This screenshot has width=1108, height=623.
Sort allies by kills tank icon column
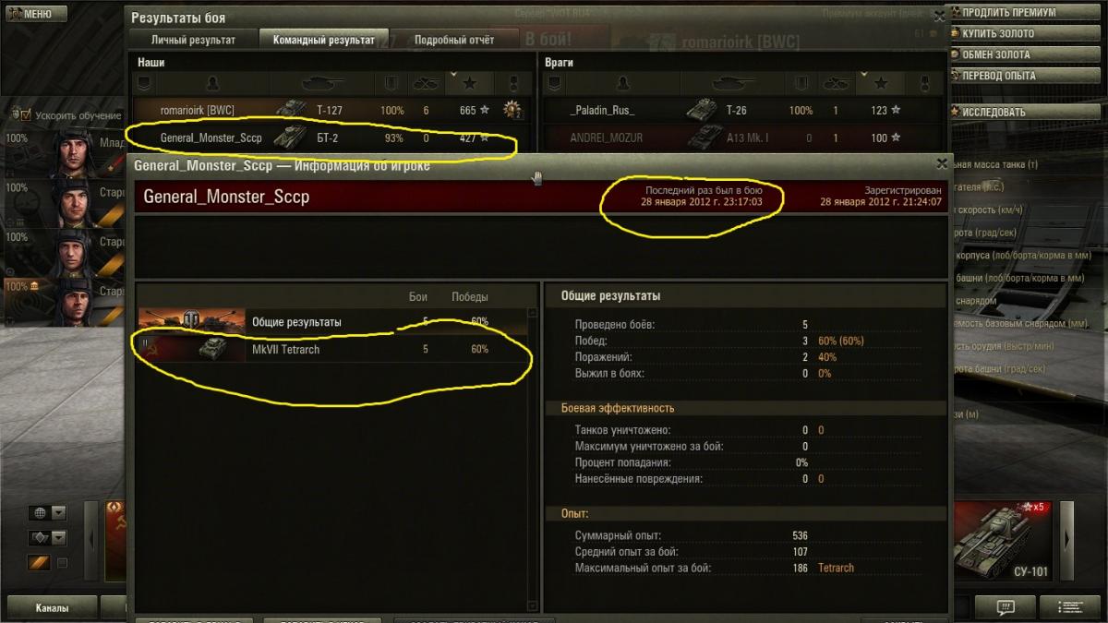tap(426, 84)
